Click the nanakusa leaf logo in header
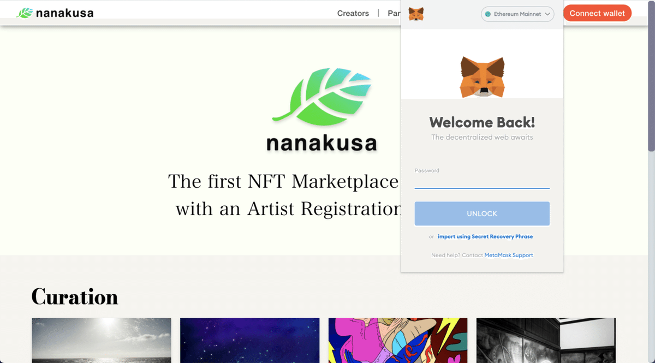This screenshot has width=655, height=363. pos(25,13)
